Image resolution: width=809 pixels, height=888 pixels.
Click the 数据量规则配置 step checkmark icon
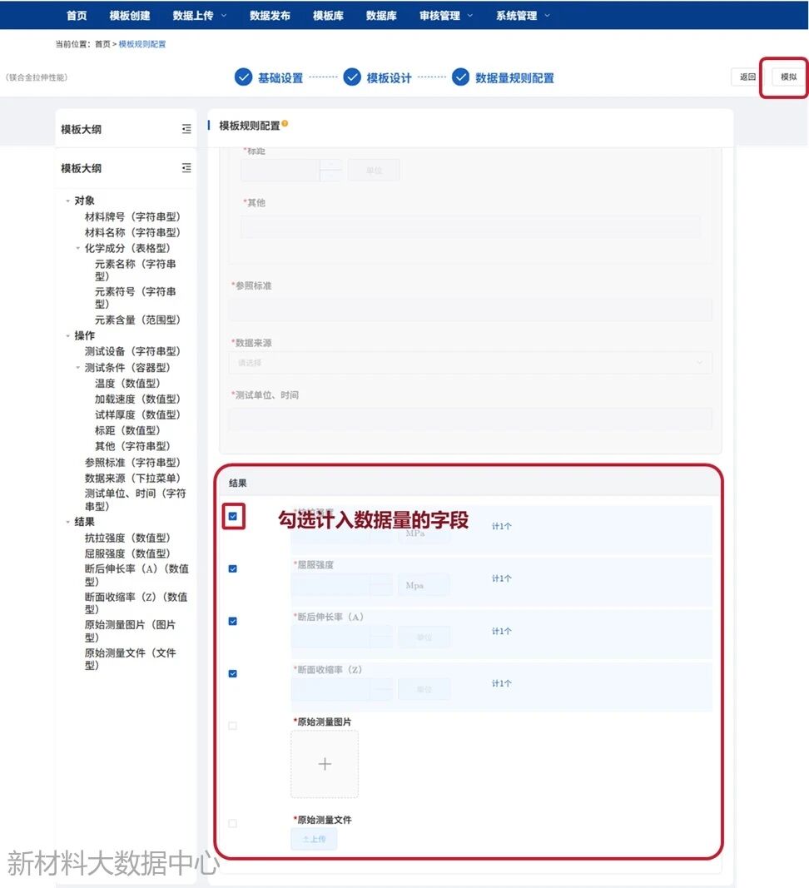coord(461,77)
